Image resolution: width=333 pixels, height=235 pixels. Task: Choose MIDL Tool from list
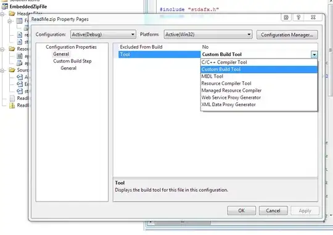[x=259, y=76]
